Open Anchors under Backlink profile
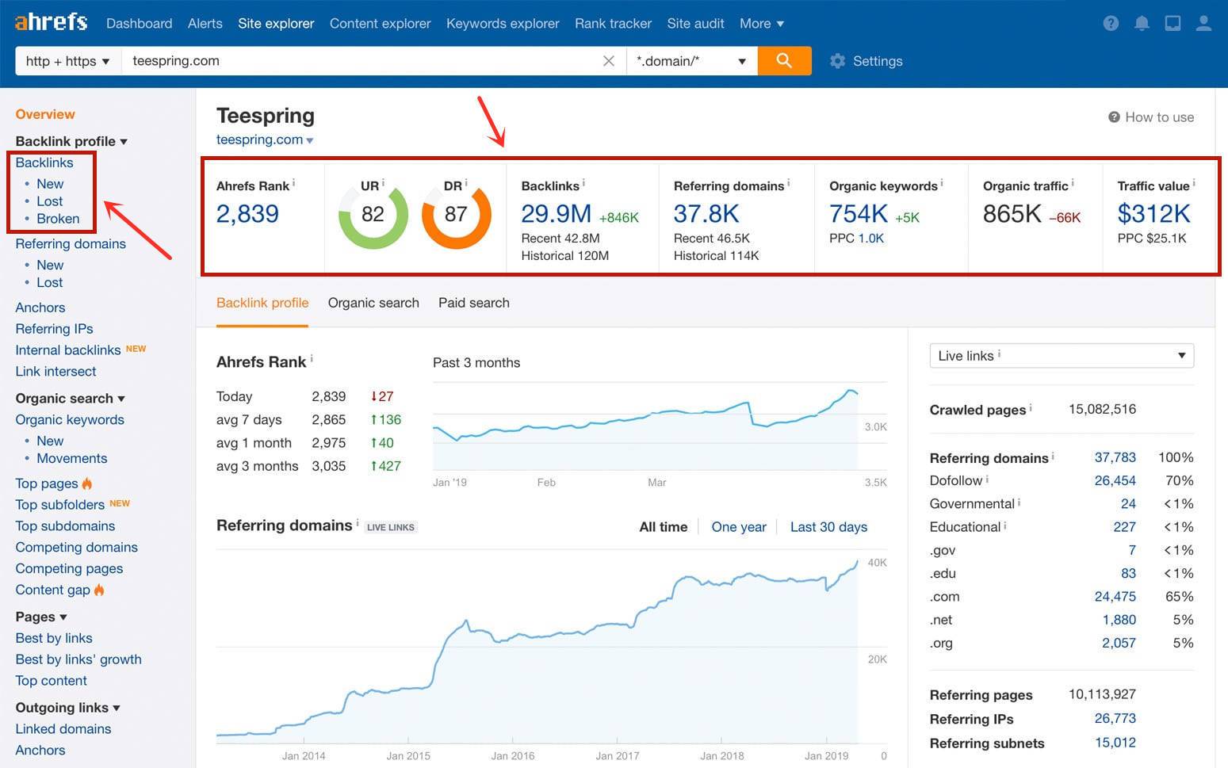Screen dimensions: 1228x768 click(x=40, y=308)
